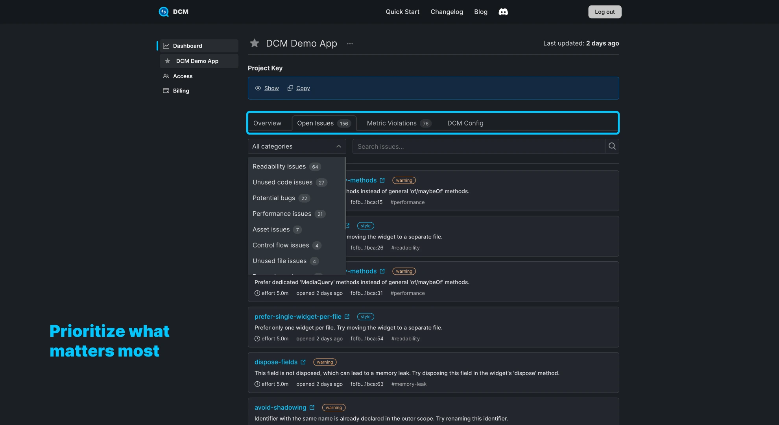Viewport: 779px width, 425px height.
Task: Click the #memory-leak tag
Action: (409, 384)
